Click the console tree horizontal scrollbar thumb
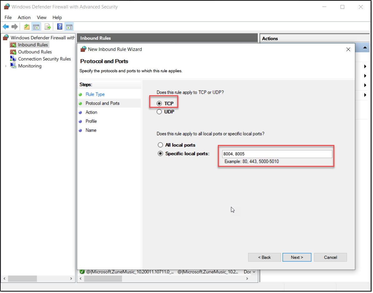373x293 pixels. [x=22, y=278]
